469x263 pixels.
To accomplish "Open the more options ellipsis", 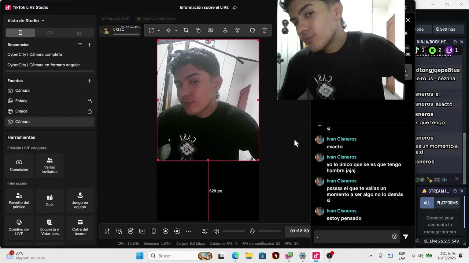I will point(189,231).
